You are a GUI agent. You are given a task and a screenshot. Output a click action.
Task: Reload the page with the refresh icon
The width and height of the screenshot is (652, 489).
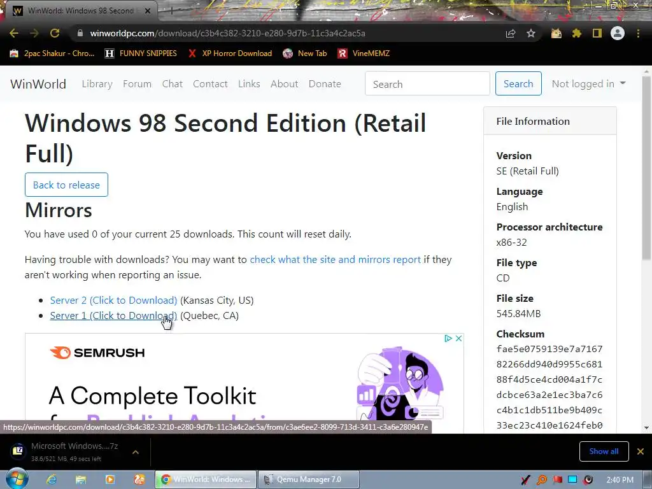tap(55, 33)
